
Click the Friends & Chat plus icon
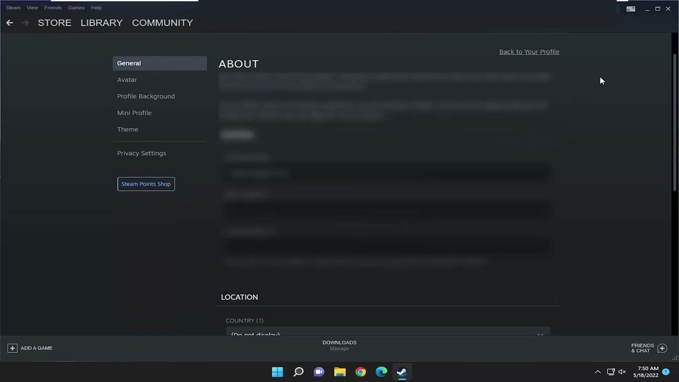coord(662,348)
